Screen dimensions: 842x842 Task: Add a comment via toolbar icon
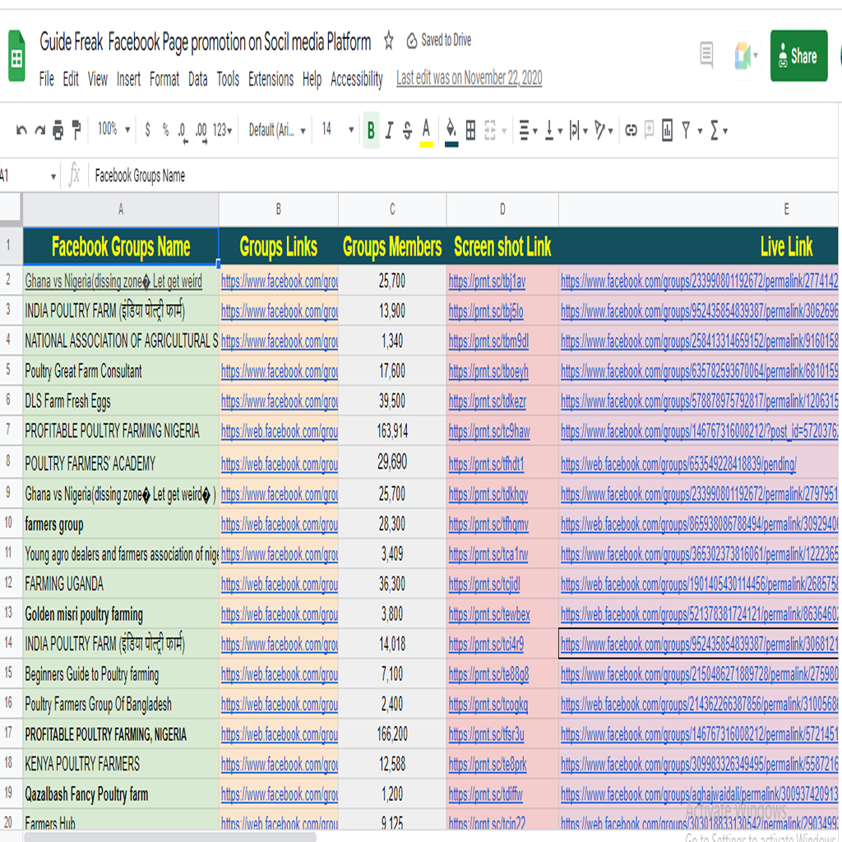(x=650, y=129)
